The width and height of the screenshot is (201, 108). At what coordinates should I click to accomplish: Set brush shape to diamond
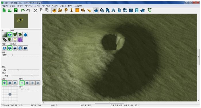(x=15, y=83)
